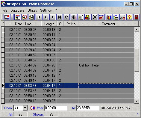Click the sort arrow column header corner
141x118 pixels.
point(3,24)
